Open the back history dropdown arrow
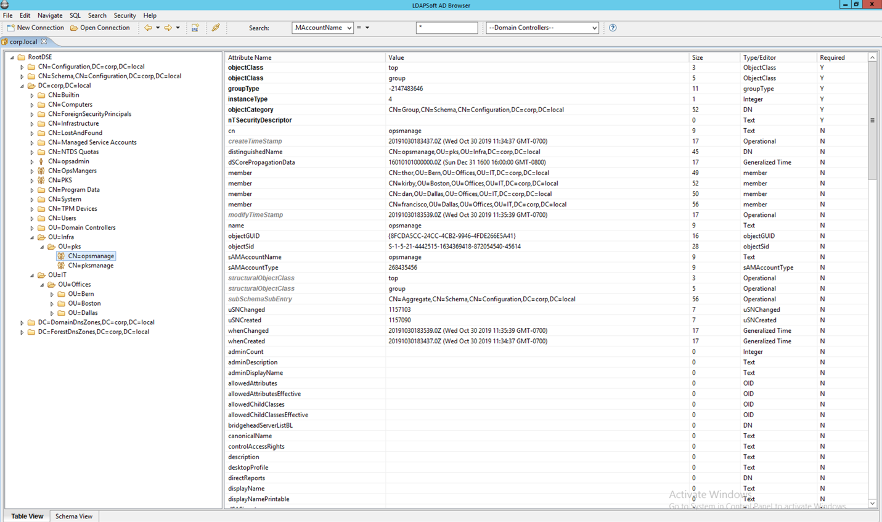882x522 pixels. 158,28
